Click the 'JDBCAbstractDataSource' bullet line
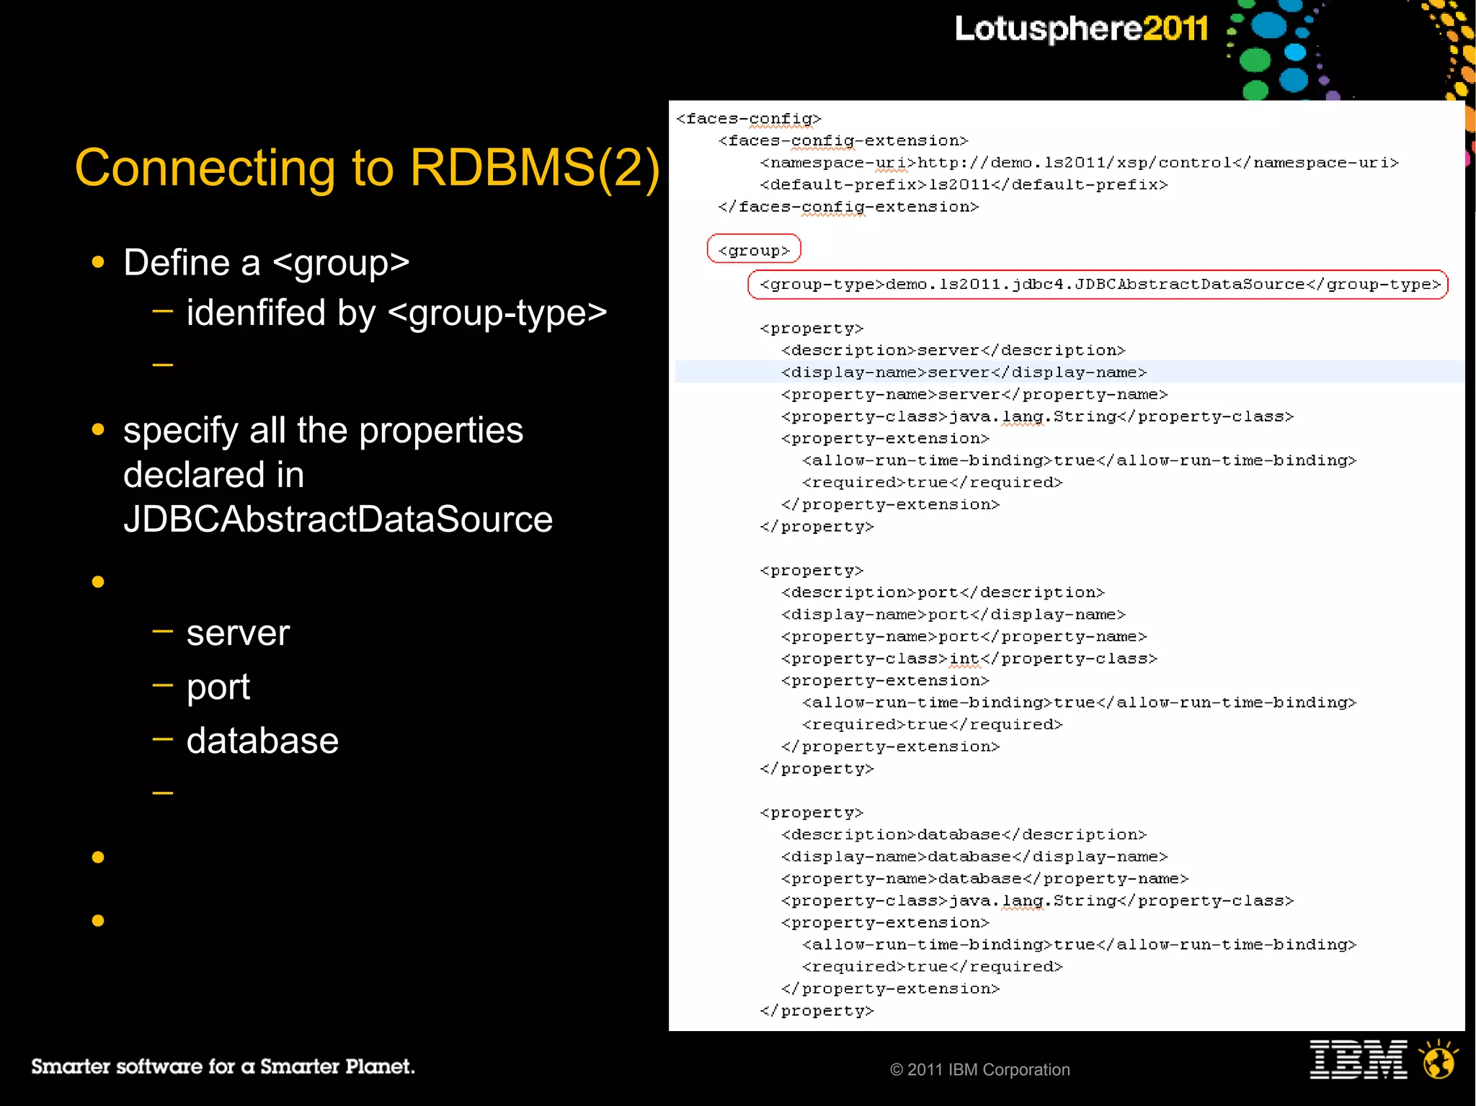The image size is (1476, 1106). tap(338, 519)
